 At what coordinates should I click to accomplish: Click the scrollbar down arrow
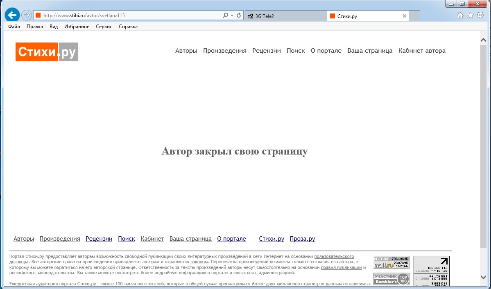pos(483,277)
